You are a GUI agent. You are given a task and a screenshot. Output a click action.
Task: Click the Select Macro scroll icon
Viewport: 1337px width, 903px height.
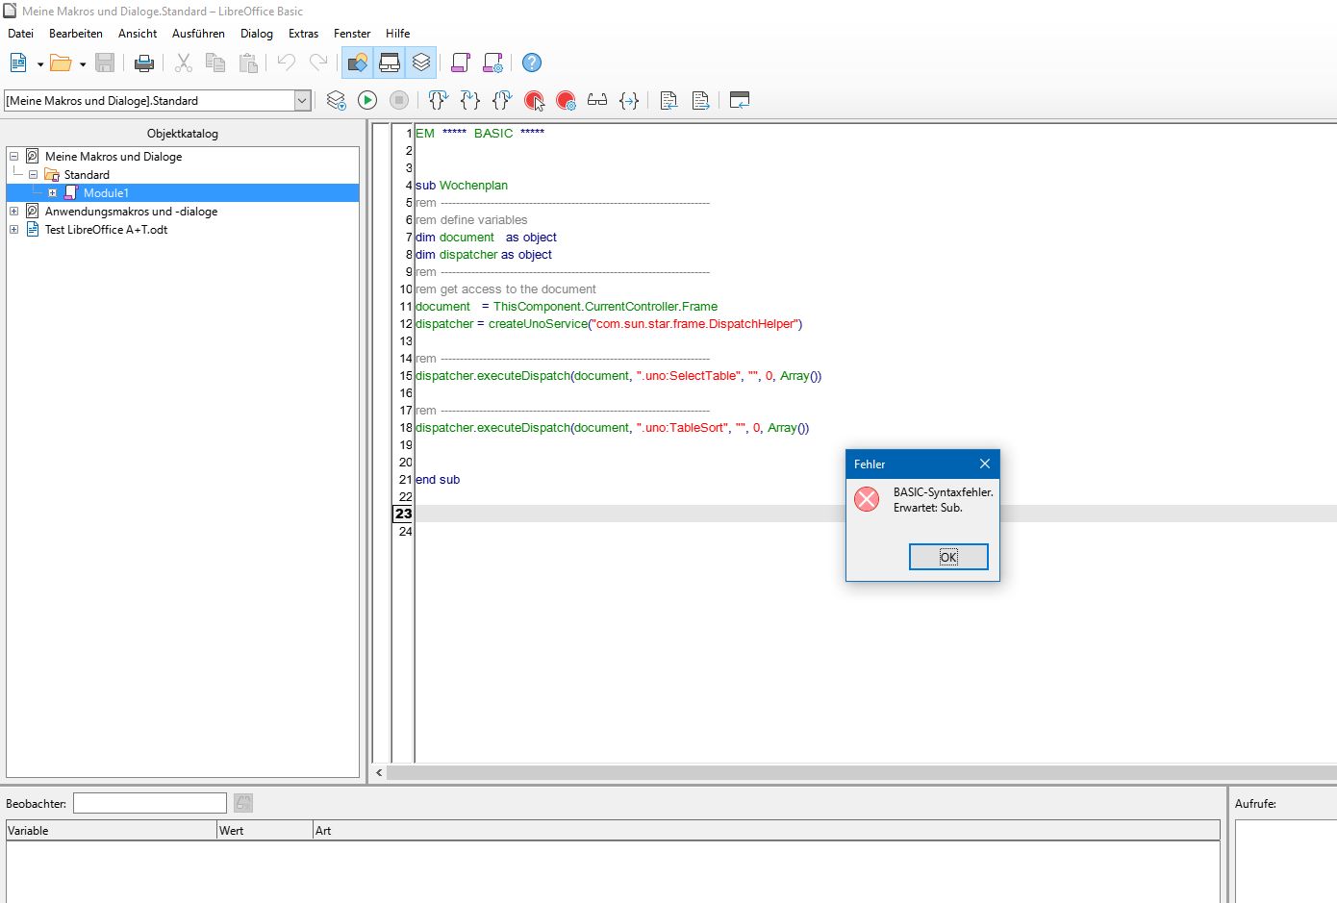click(461, 63)
